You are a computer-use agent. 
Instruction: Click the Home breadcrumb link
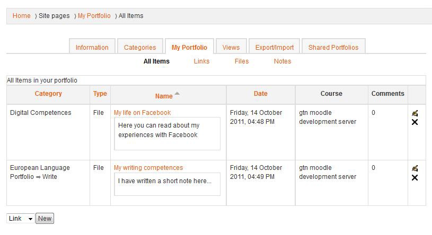(22, 16)
